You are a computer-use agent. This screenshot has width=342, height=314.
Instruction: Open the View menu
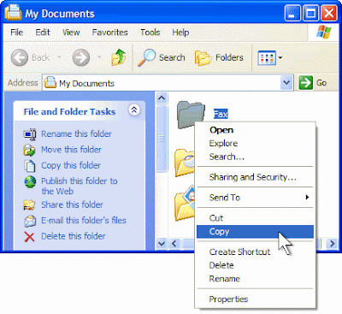click(71, 33)
